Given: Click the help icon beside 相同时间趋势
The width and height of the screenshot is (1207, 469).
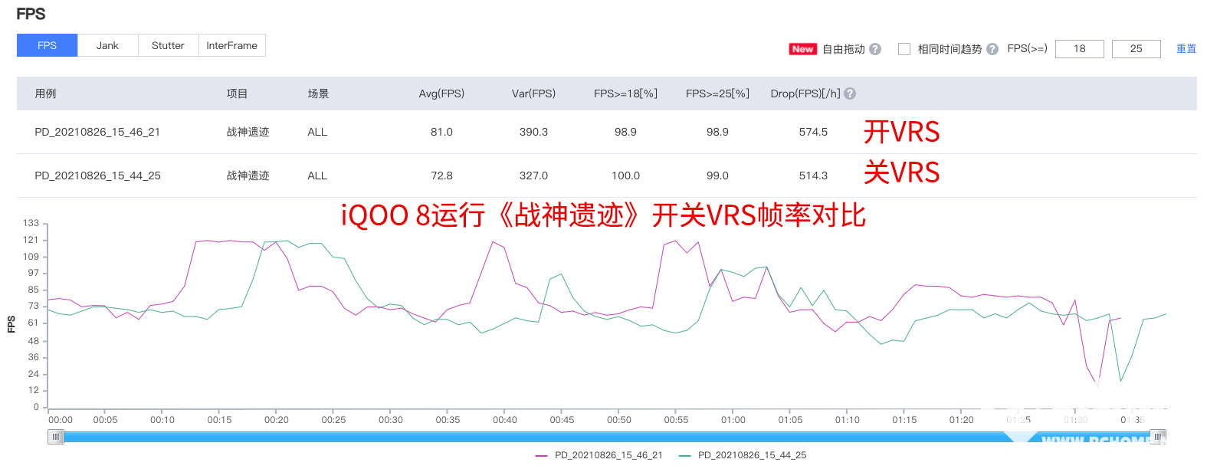Looking at the screenshot, I should coord(992,49).
